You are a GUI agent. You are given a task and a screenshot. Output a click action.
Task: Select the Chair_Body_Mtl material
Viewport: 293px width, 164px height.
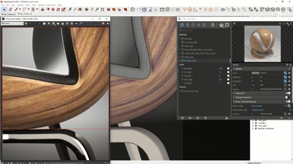190,42
